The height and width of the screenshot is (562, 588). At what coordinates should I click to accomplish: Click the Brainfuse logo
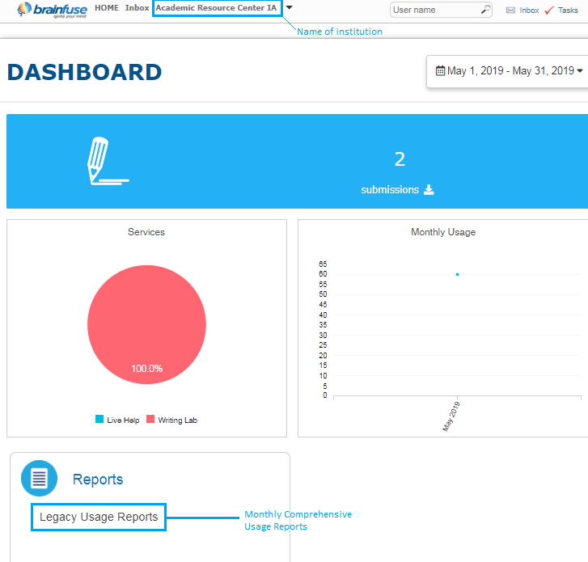pos(52,10)
